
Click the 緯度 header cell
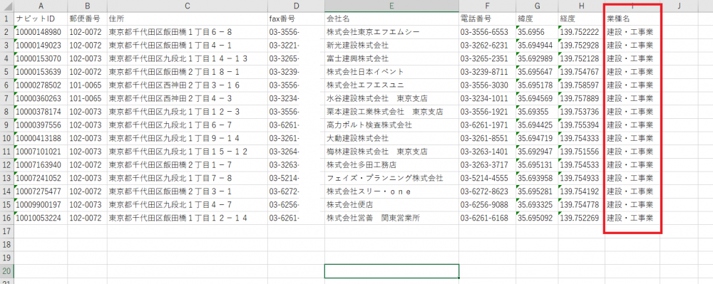coord(537,19)
